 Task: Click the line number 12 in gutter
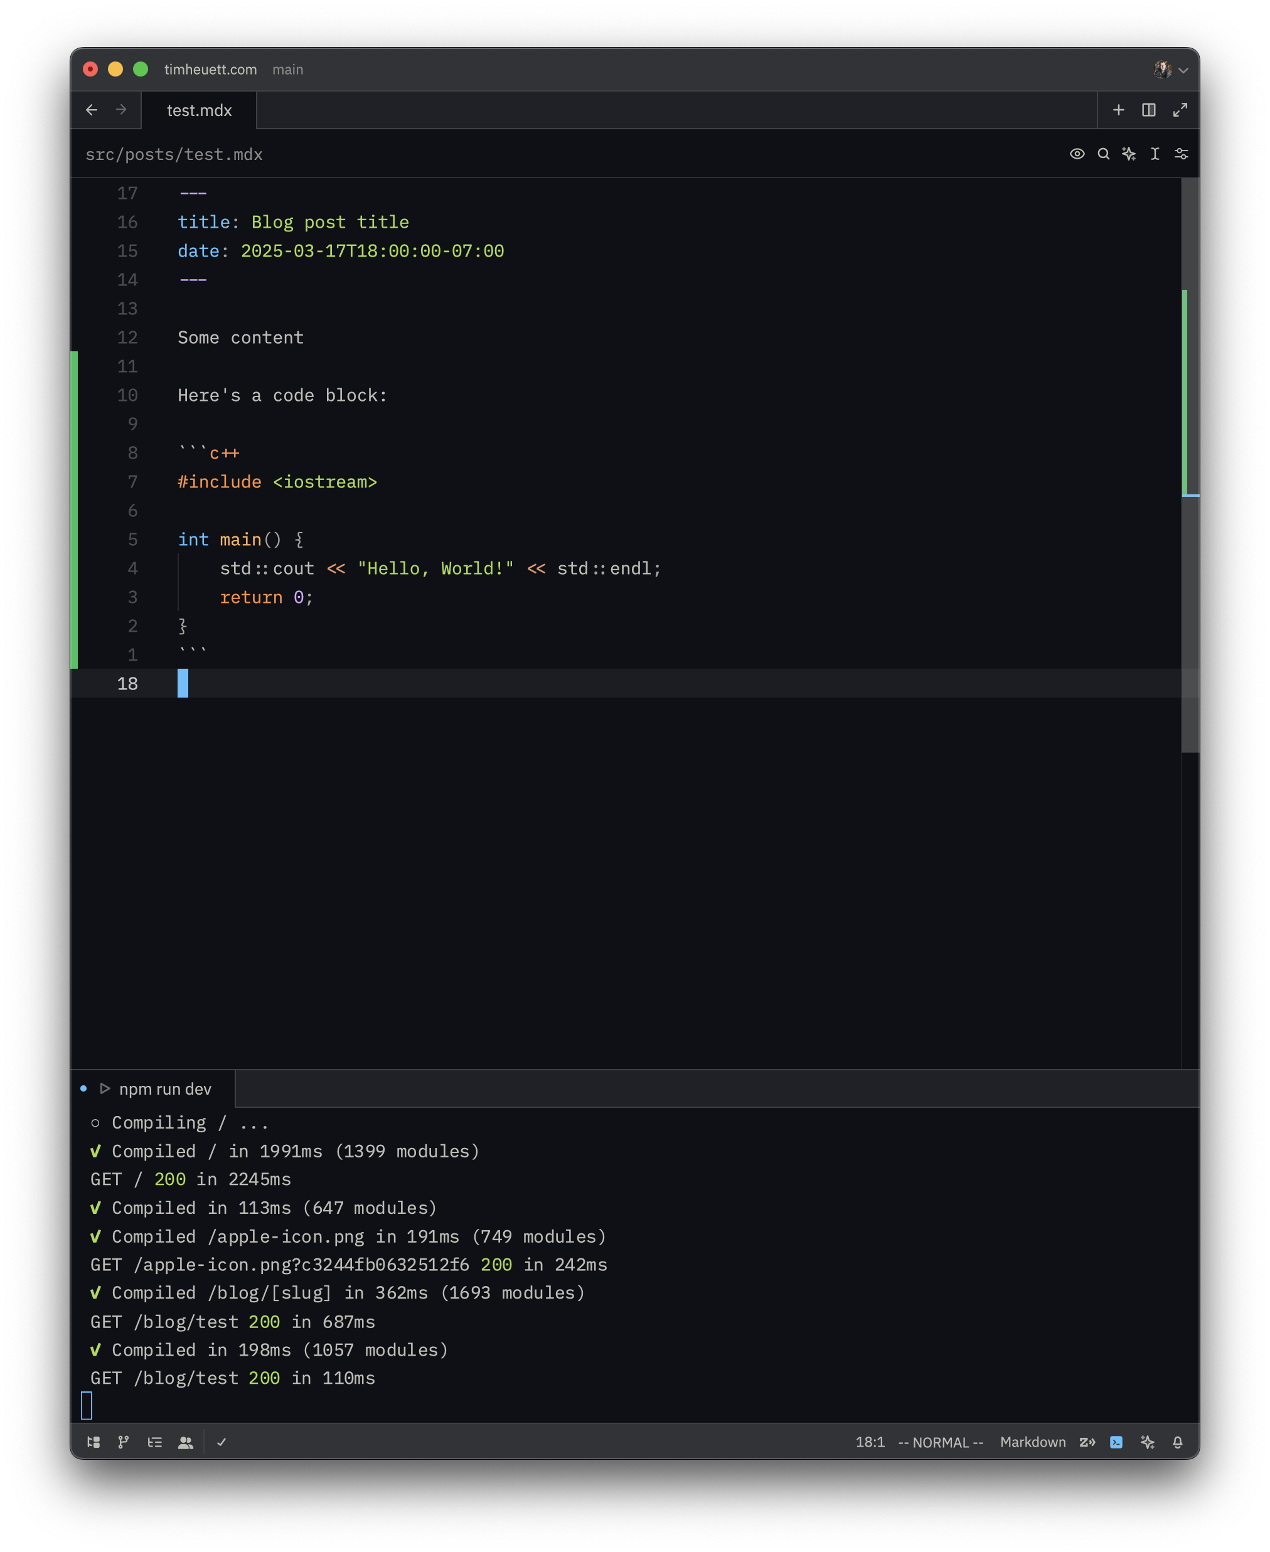[127, 338]
